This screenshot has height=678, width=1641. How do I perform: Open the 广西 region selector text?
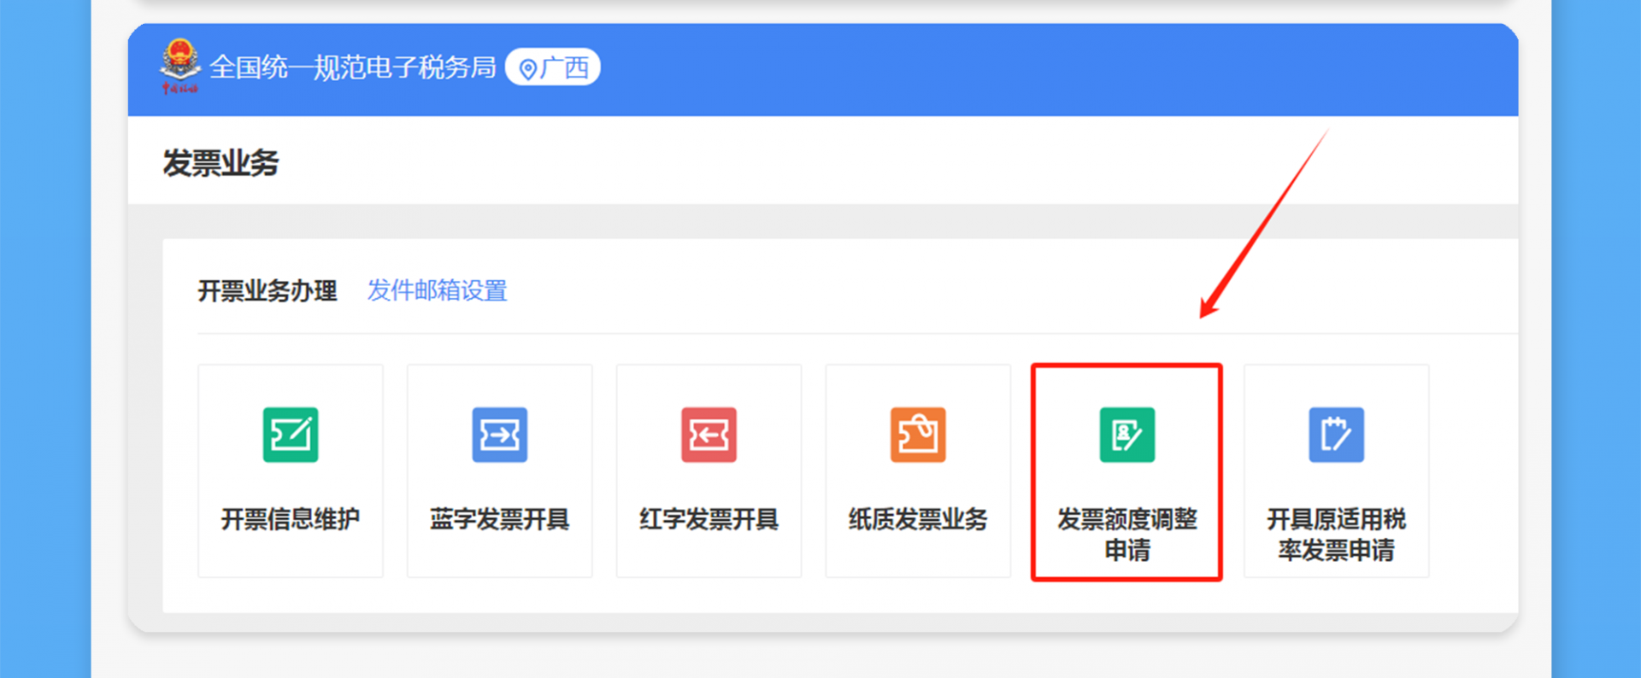click(x=565, y=67)
